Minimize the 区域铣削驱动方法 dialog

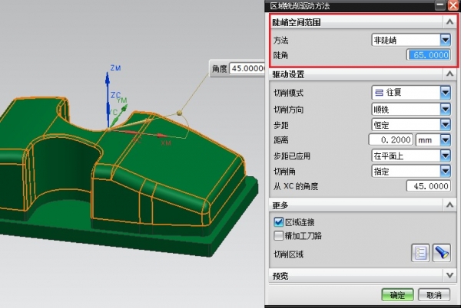pyautogui.click(x=440, y=5)
